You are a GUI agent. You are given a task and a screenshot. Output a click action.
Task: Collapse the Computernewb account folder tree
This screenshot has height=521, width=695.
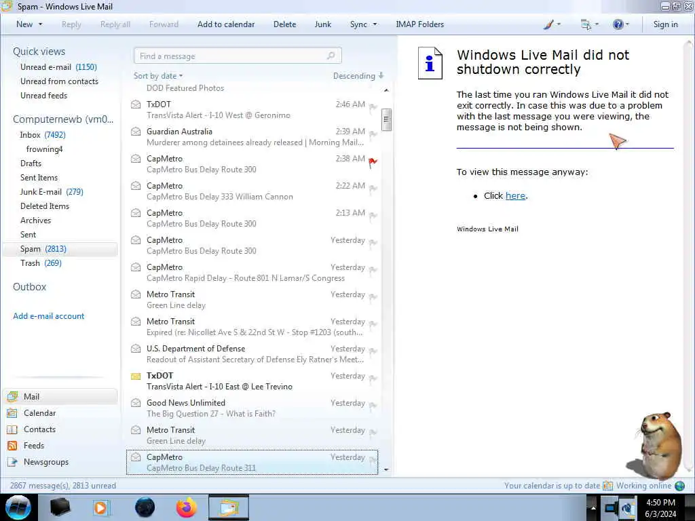pos(63,119)
